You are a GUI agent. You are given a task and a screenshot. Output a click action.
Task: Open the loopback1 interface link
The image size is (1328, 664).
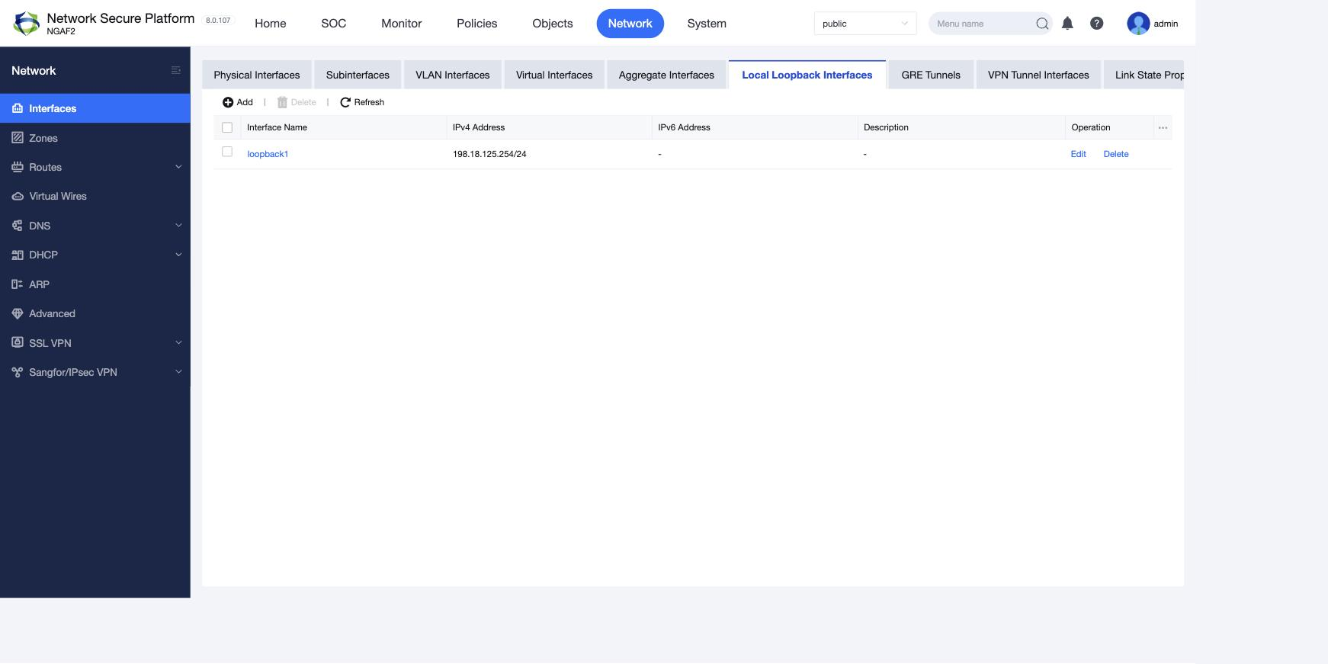tap(268, 154)
